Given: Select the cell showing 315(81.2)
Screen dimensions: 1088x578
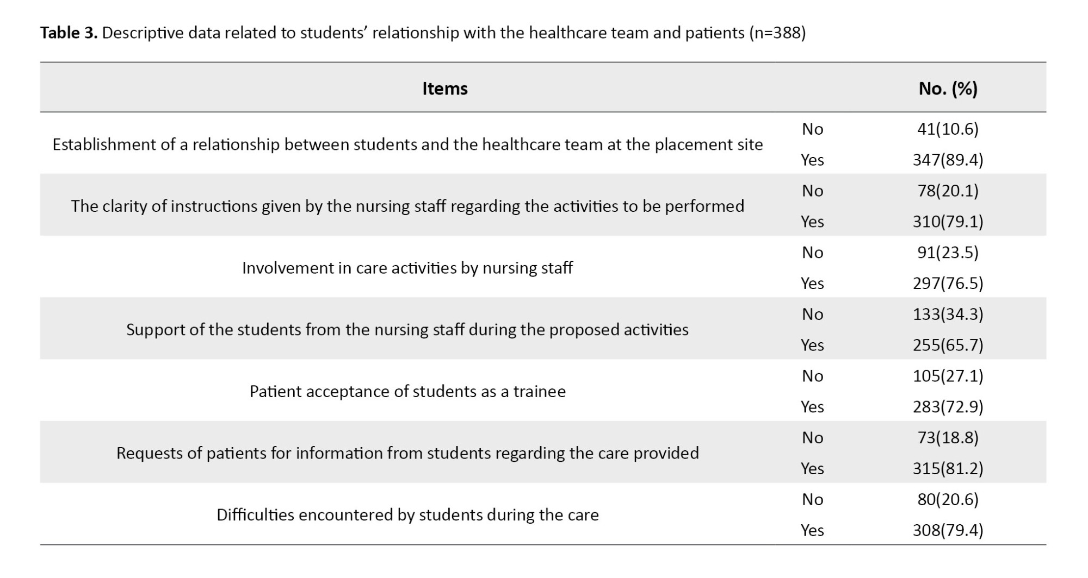Looking at the screenshot, I should [x=948, y=469].
